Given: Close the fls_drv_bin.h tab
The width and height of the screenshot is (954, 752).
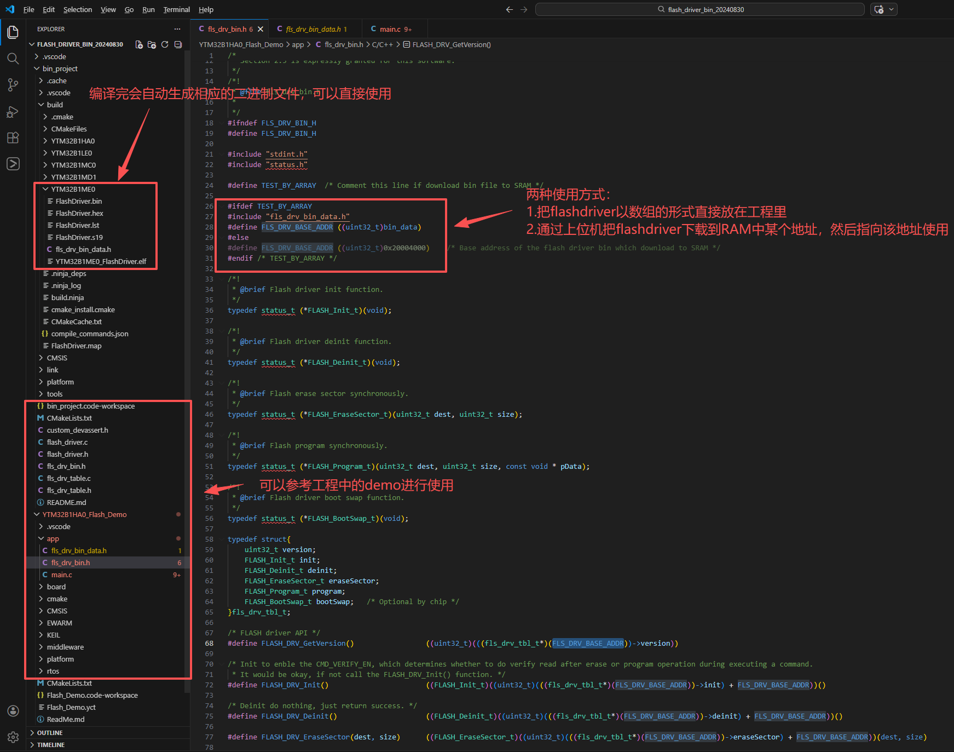Looking at the screenshot, I should (x=261, y=29).
